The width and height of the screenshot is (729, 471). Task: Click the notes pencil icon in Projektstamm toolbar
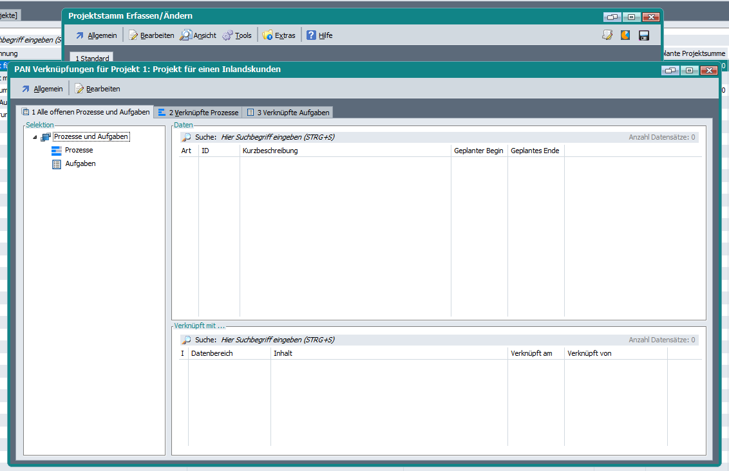607,35
